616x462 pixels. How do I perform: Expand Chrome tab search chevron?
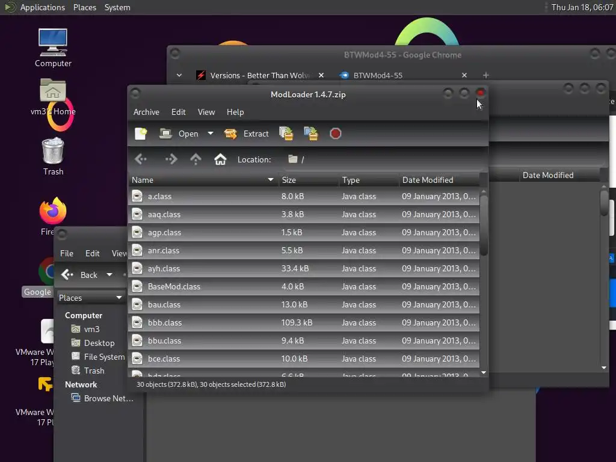(x=179, y=75)
